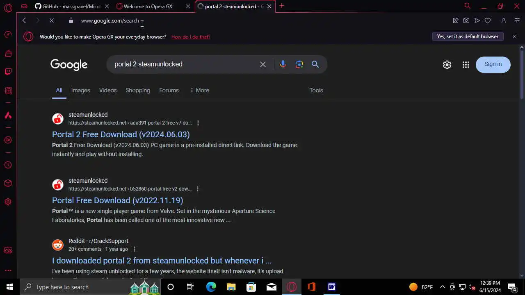Select the All results tab
Image resolution: width=525 pixels, height=295 pixels.
[x=59, y=90]
